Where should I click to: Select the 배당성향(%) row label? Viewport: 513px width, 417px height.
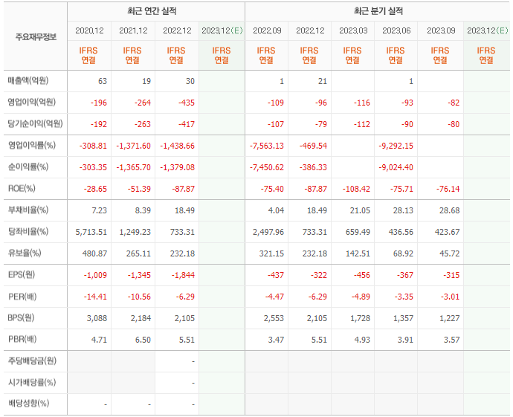(x=28, y=404)
